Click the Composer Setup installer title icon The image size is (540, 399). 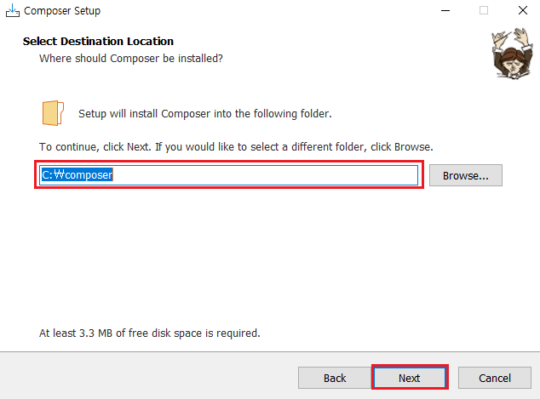tap(13, 11)
